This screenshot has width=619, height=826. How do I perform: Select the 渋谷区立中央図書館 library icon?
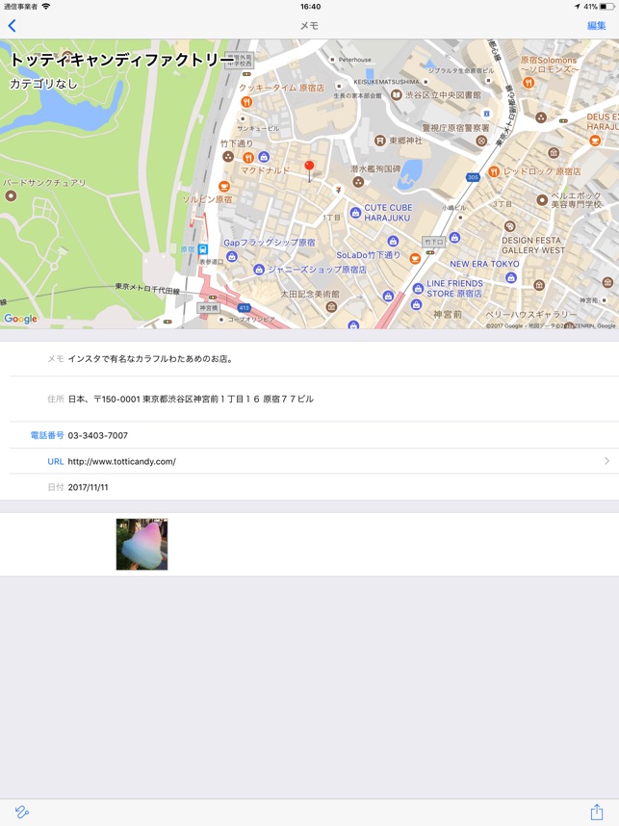coord(397,94)
